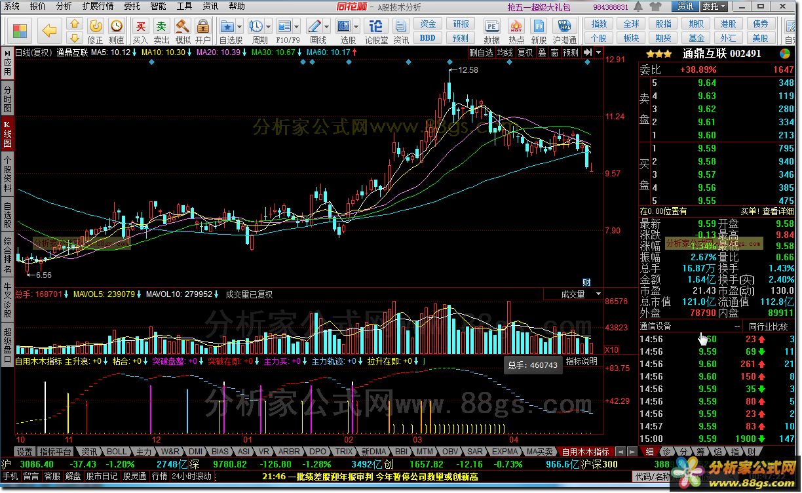
Task: Click the 资金 button
Action: [428, 24]
